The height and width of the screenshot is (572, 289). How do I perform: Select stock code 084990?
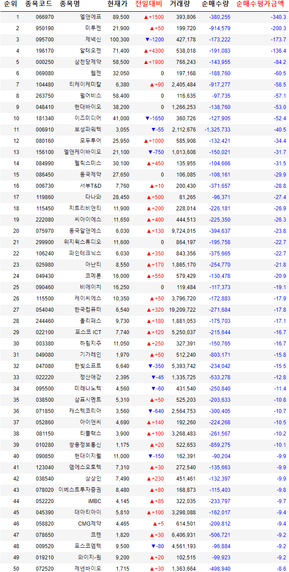coord(44,163)
